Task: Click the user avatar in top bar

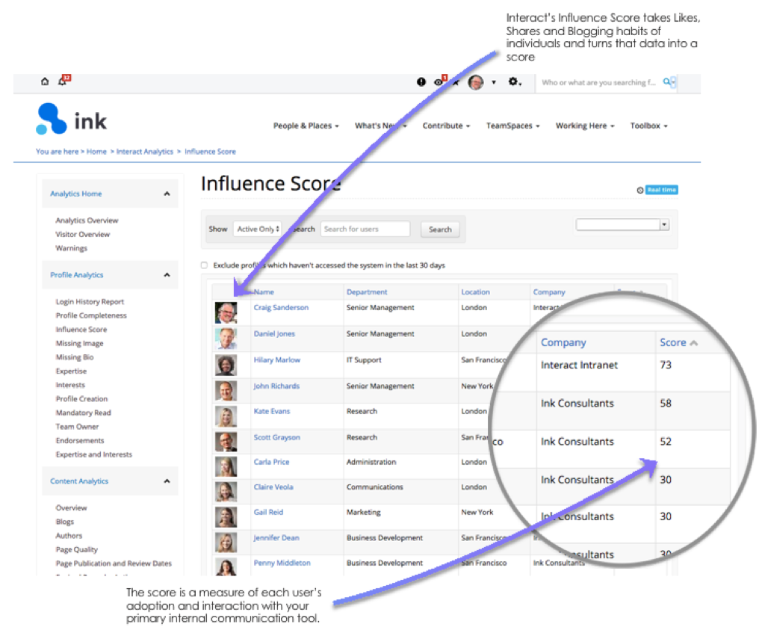Action: coord(476,83)
